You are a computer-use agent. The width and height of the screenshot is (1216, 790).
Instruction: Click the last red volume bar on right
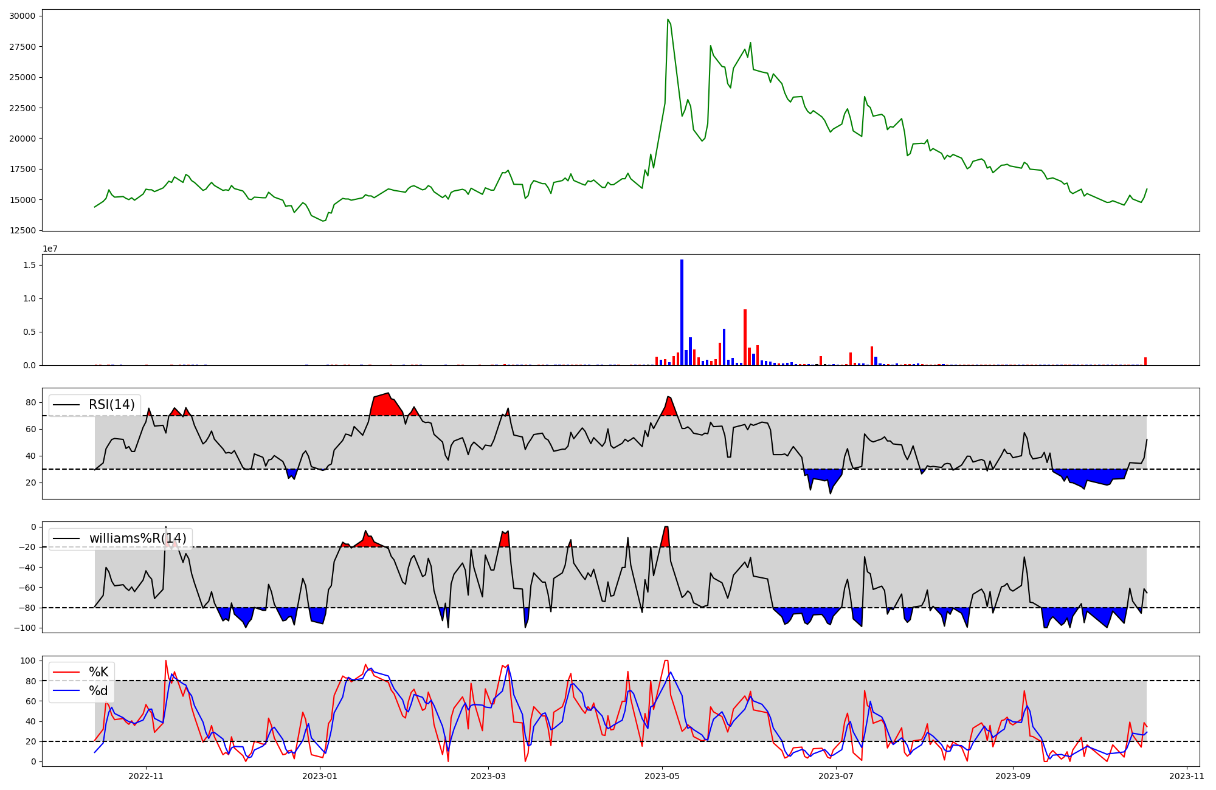[1145, 361]
